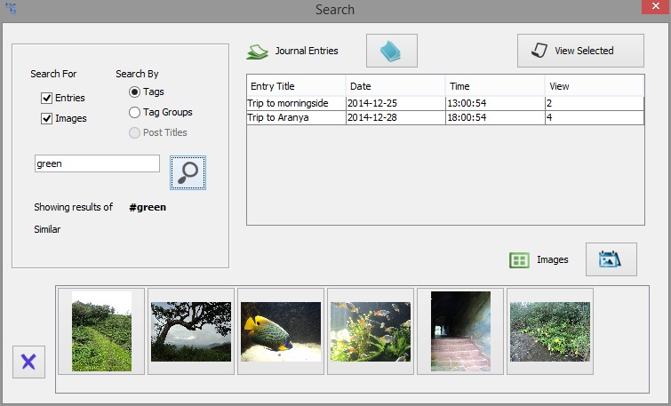The height and width of the screenshot is (406, 671).
Task: Sort by the Entry Title column header
Action: point(295,86)
